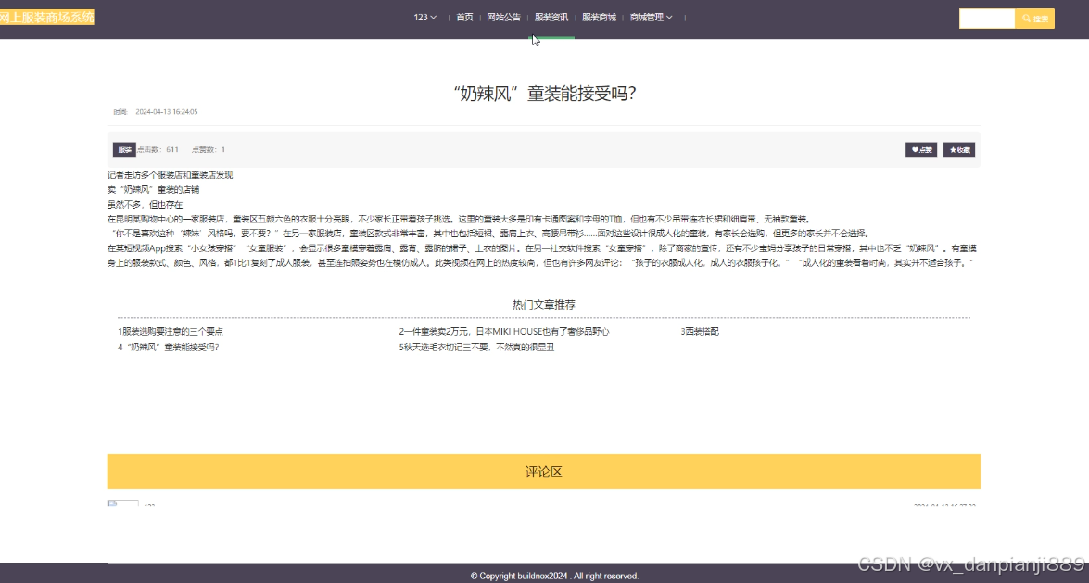Click the 收藏 favorite button
Viewport: 1089px width, 583px height.
pos(959,149)
